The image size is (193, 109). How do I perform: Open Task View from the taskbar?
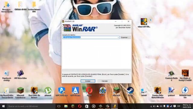pos(59,106)
